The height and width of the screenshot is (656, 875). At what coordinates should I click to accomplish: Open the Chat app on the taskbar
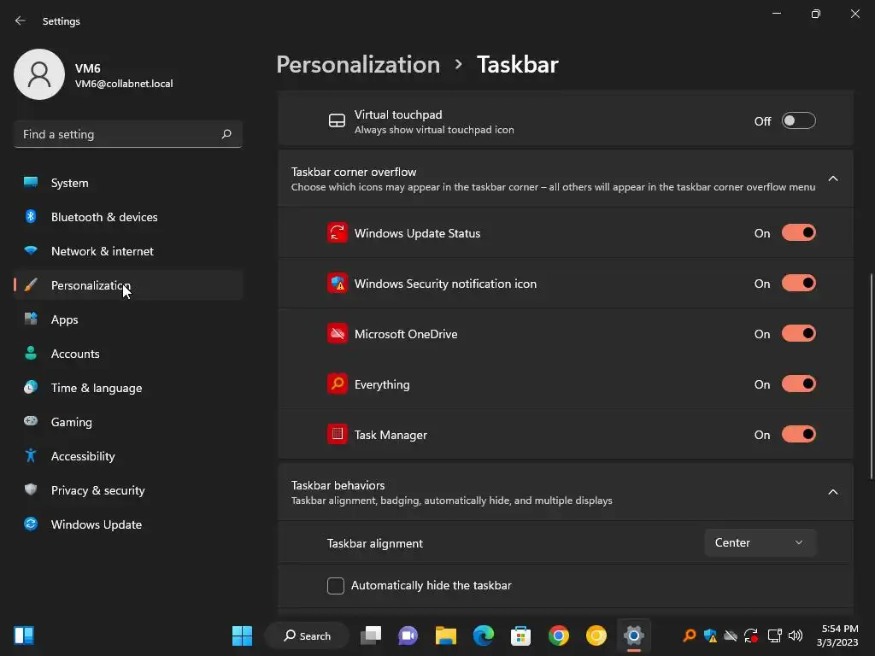pos(408,635)
